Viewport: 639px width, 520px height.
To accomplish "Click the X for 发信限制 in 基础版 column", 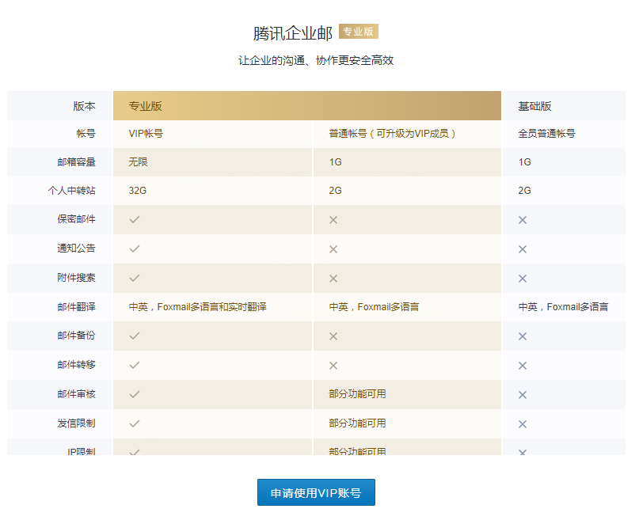I will tap(523, 423).
